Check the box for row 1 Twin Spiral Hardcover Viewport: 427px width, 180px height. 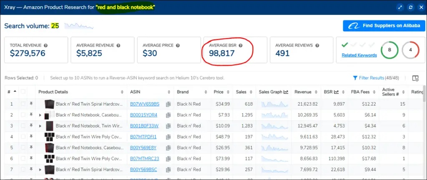coord(23,104)
